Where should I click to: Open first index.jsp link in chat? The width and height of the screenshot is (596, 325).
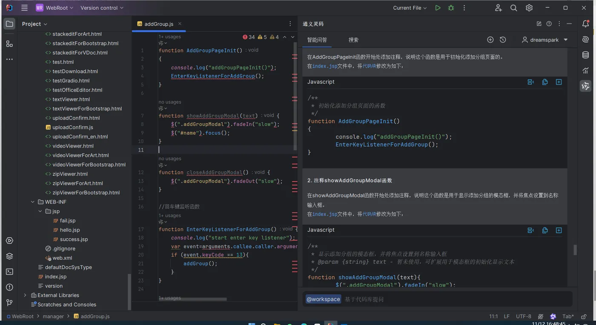[x=325, y=66]
